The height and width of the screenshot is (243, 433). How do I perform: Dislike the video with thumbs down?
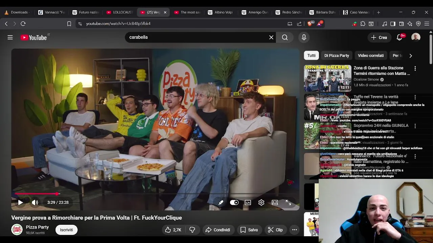[x=192, y=230]
